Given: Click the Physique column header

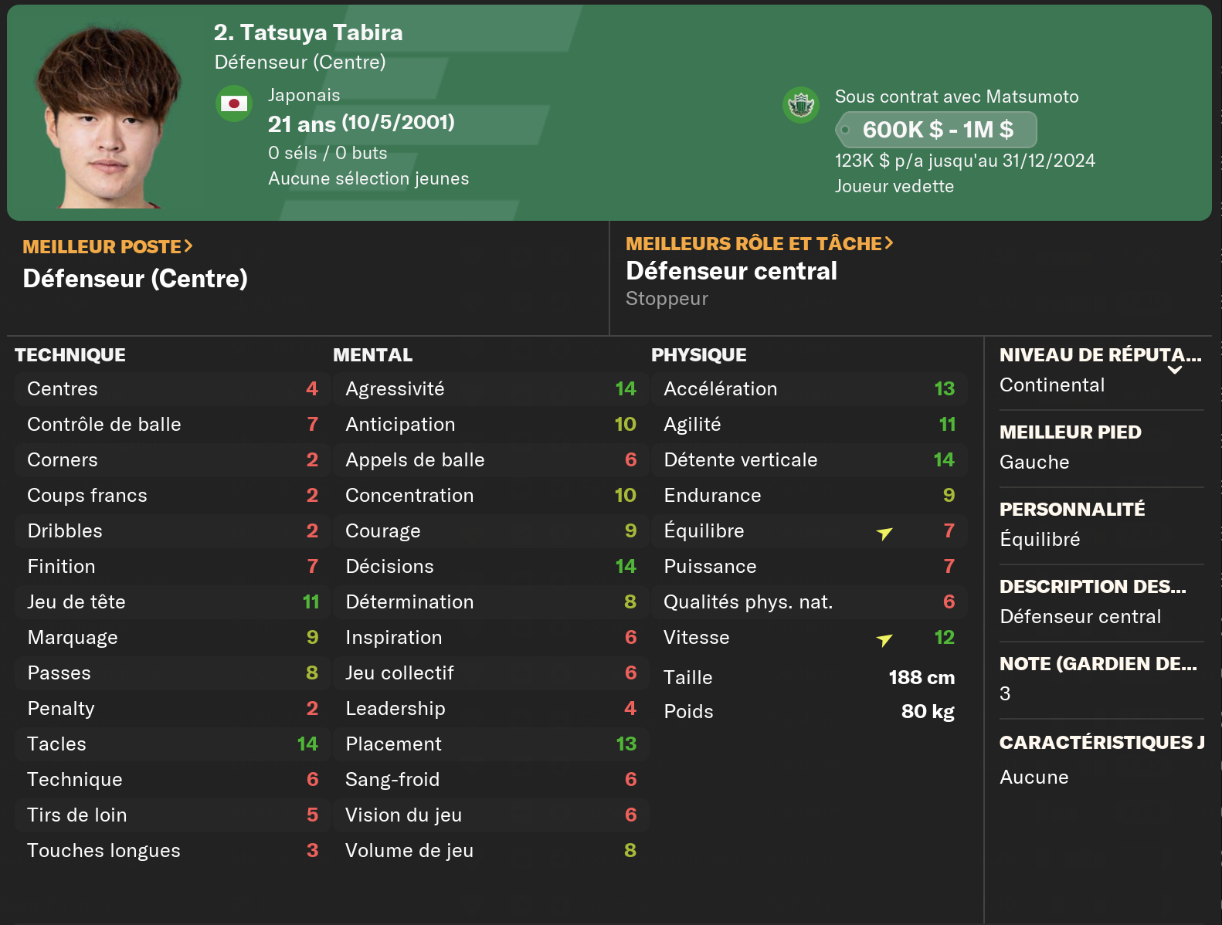Looking at the screenshot, I should point(698,355).
